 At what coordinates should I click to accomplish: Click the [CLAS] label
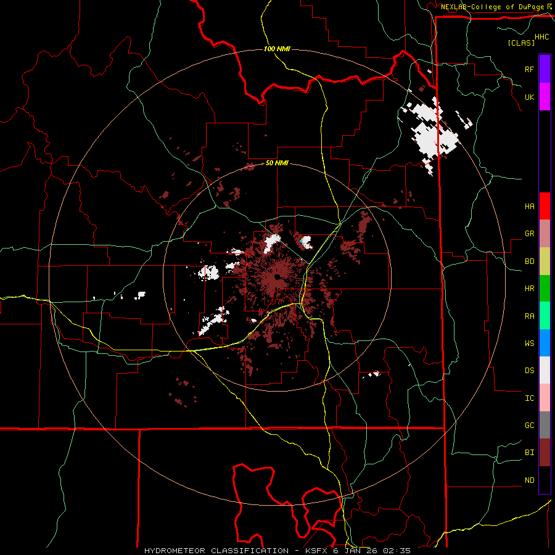tap(521, 43)
